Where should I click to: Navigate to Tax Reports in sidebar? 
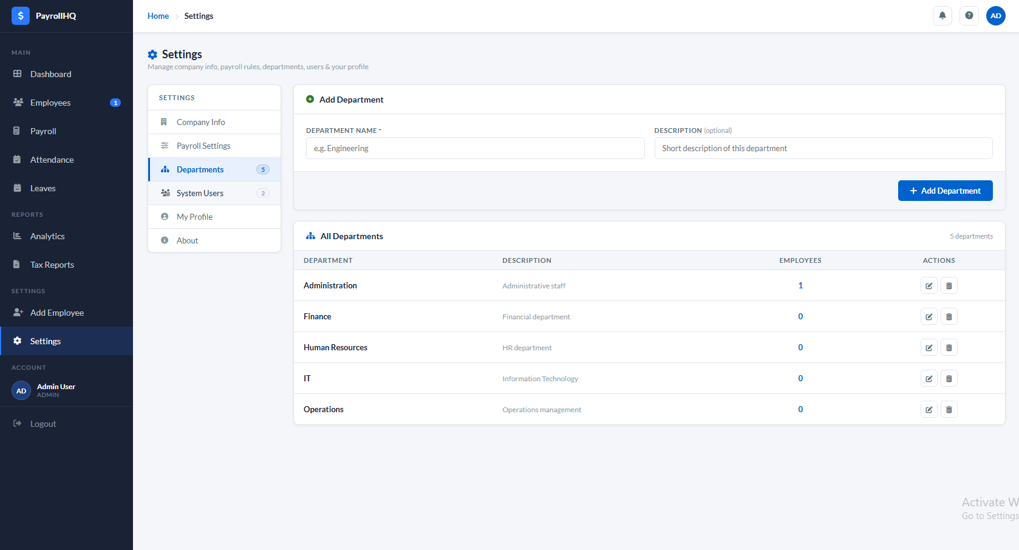(x=52, y=265)
